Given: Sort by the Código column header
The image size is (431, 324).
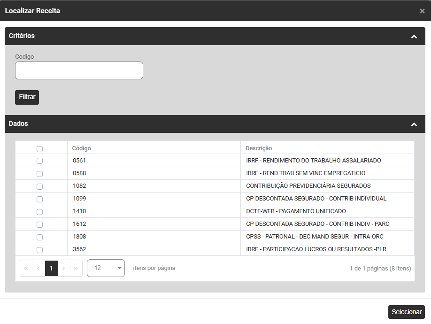Looking at the screenshot, I should pos(82,148).
